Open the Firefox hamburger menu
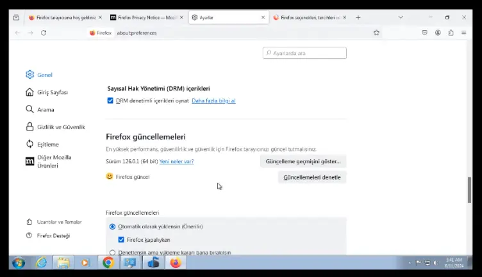Screen dimensions: 482x277 (463, 33)
